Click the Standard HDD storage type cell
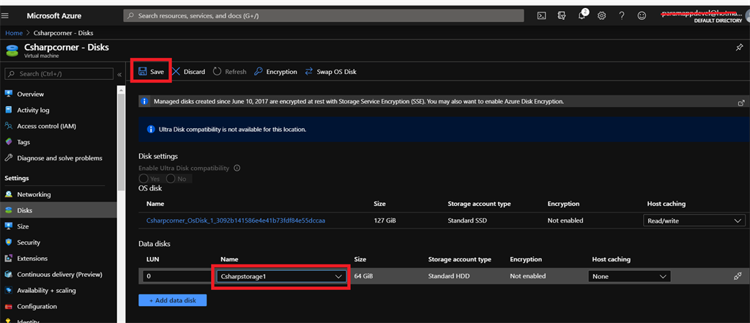 coord(449,276)
